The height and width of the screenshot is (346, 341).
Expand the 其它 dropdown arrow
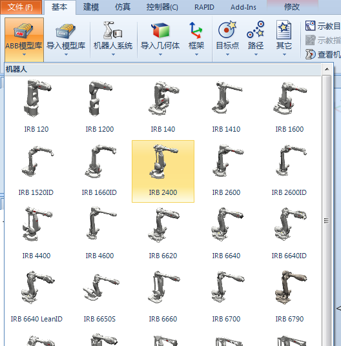(x=284, y=54)
